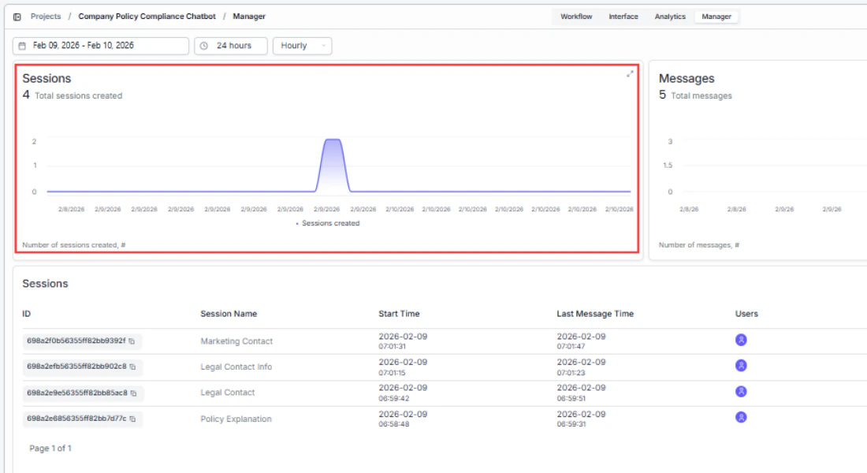The image size is (867, 473).
Task: Open the Feb 09 - Feb 10 date picker
Action: (x=101, y=46)
